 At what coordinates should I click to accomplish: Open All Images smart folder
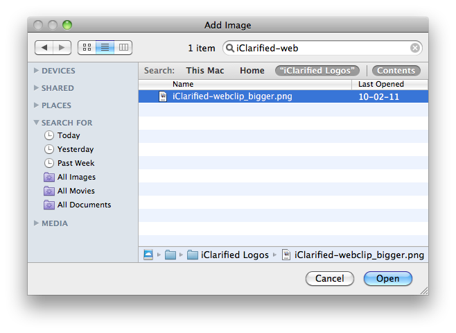76,177
